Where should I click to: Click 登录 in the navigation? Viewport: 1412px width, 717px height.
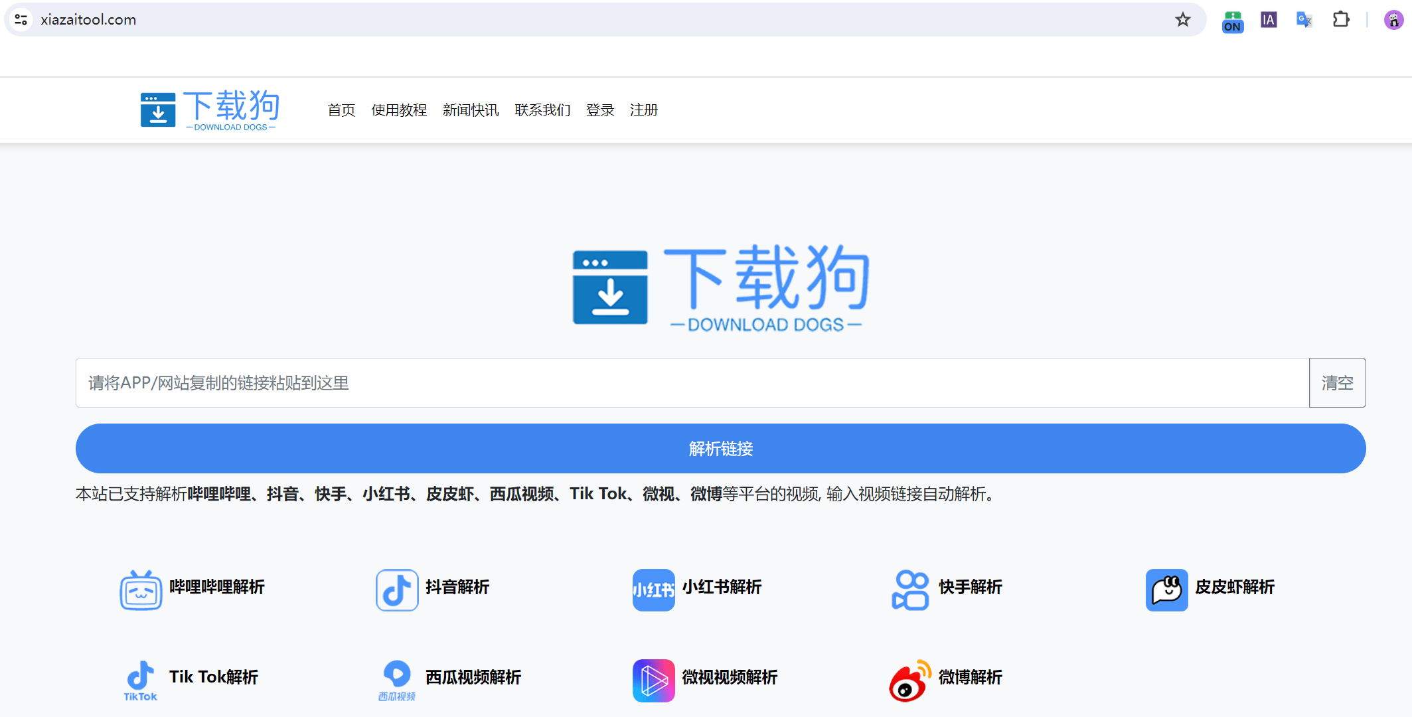pyautogui.click(x=600, y=110)
